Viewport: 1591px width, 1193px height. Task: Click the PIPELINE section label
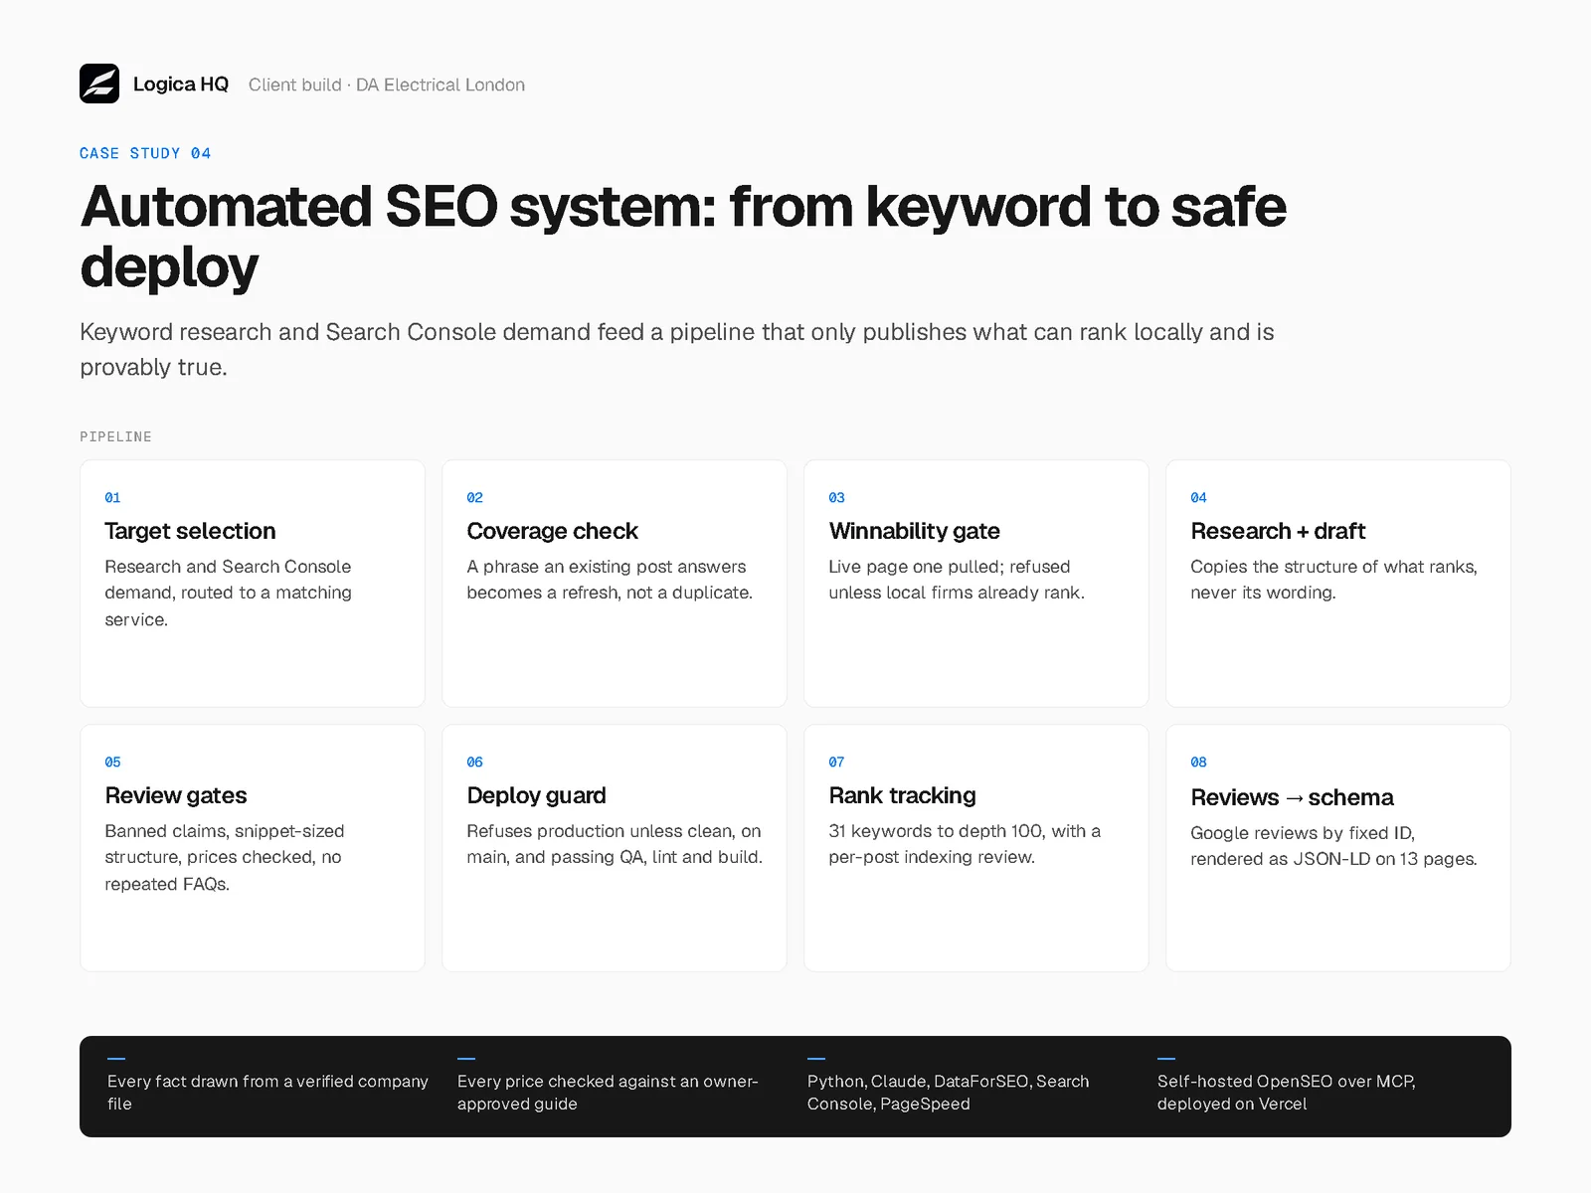[115, 436]
